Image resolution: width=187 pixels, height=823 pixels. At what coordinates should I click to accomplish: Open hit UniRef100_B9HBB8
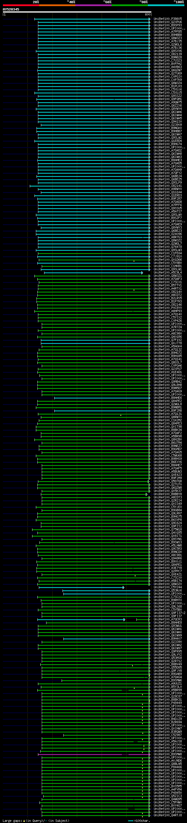[168, 35]
